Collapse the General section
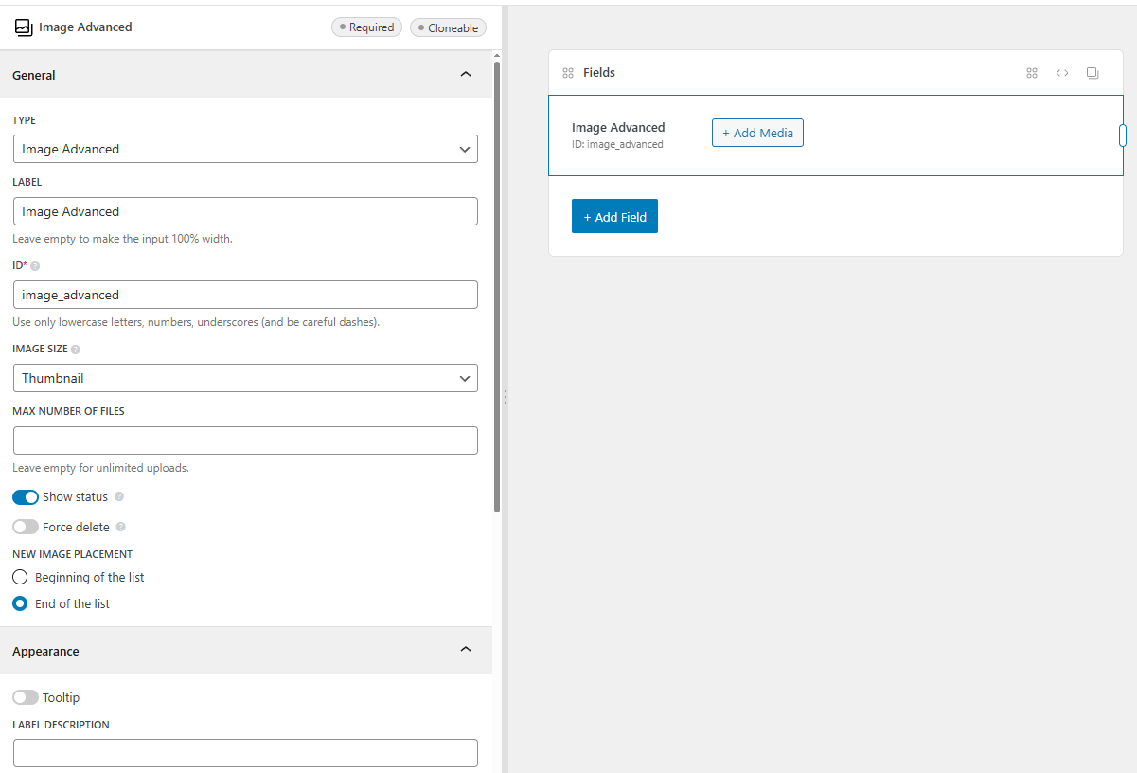 pyautogui.click(x=465, y=75)
